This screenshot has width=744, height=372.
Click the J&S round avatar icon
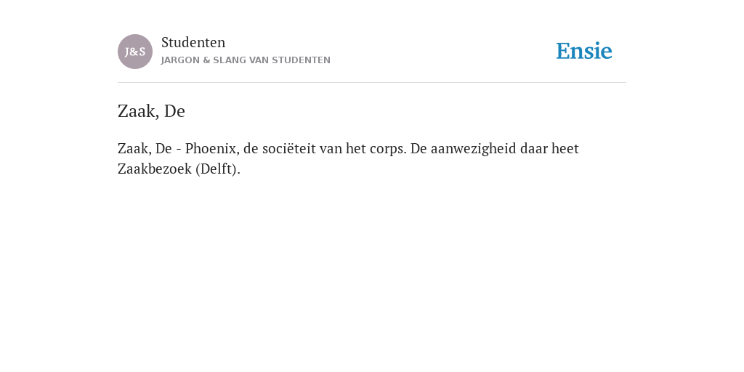coord(135,52)
